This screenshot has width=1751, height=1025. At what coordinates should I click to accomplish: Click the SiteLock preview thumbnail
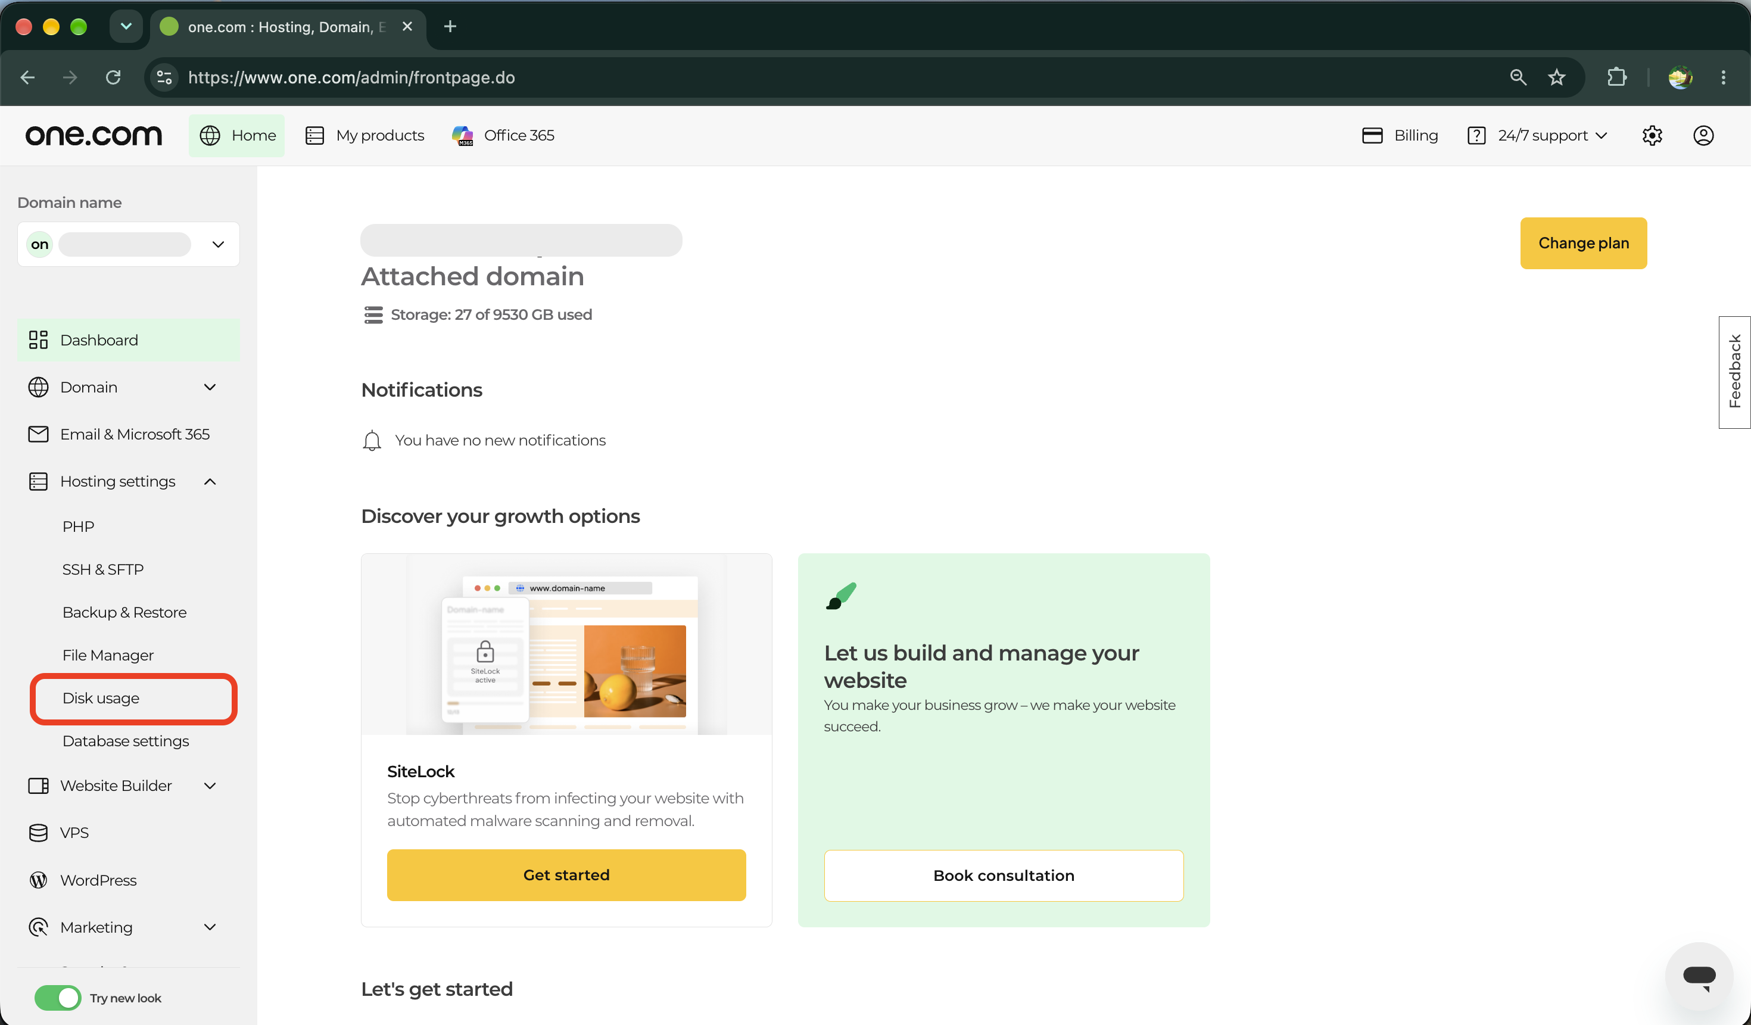coord(566,644)
